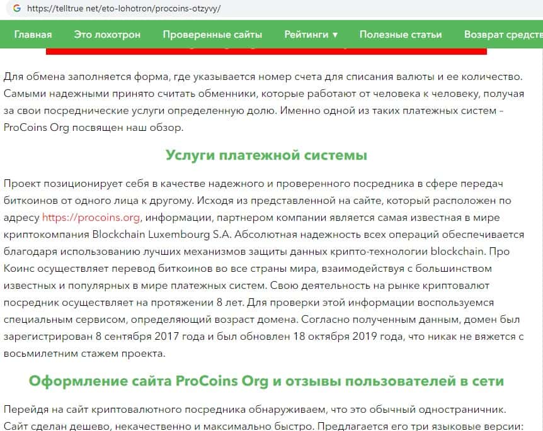Open the Полезные статьи menu item

click(401, 35)
